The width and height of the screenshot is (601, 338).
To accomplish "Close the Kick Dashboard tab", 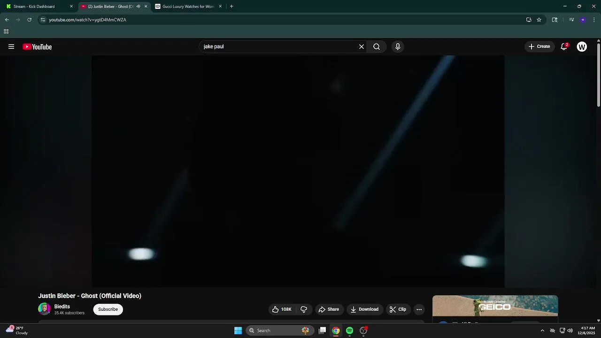I will (x=71, y=7).
